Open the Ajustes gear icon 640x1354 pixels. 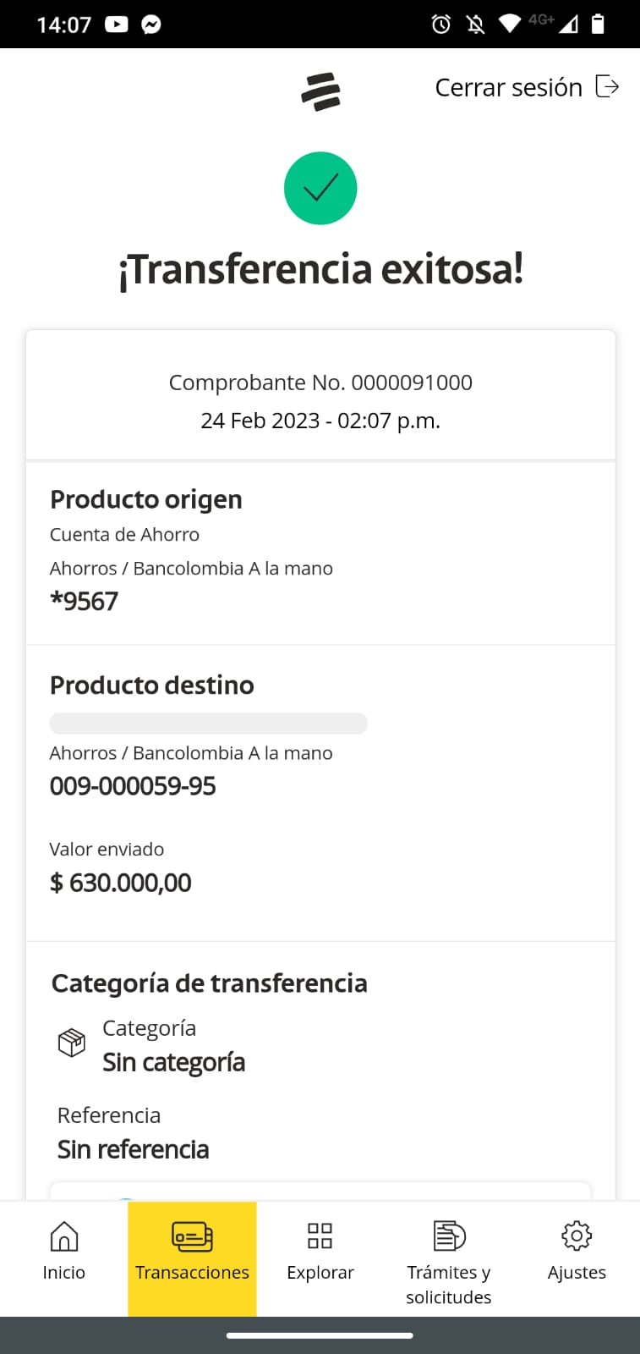tap(577, 1236)
